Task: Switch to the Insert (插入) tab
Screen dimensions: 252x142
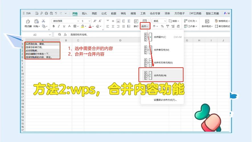Action: pos(84,13)
